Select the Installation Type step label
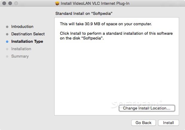The width and height of the screenshot is (185, 130). [x=27, y=42]
